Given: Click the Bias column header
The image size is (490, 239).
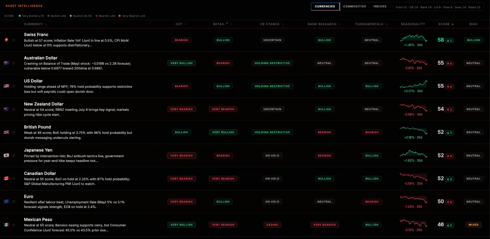Looking at the screenshot, I should pos(473,24).
